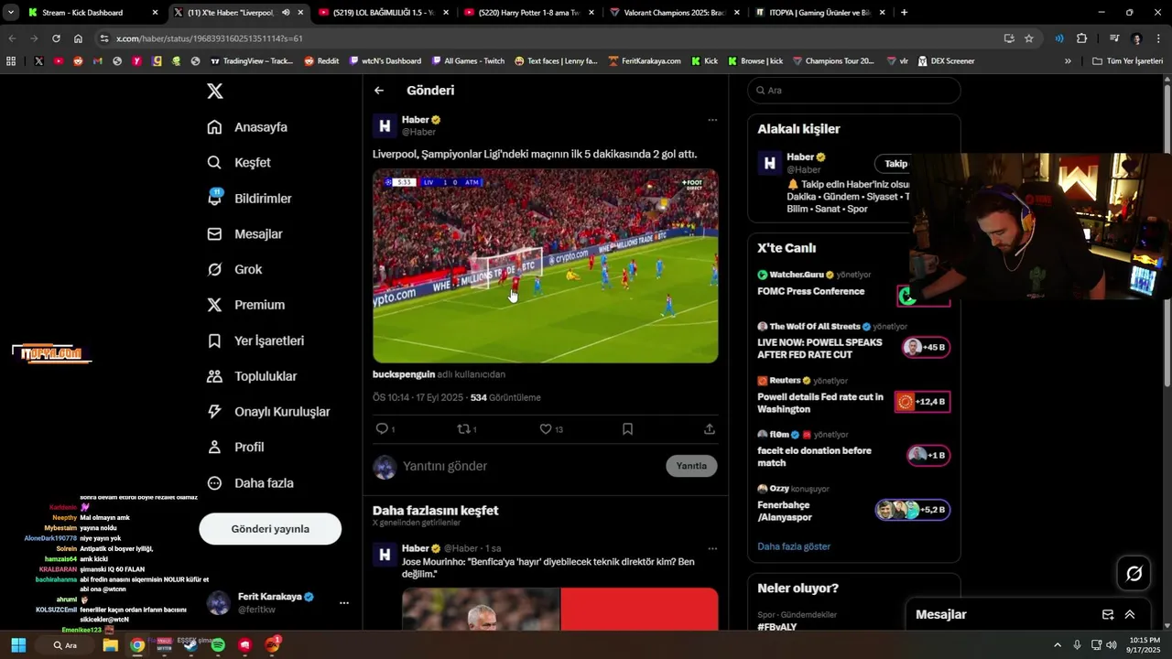Open the DEX Screener bookmark
The height and width of the screenshot is (659, 1172).
(945, 61)
